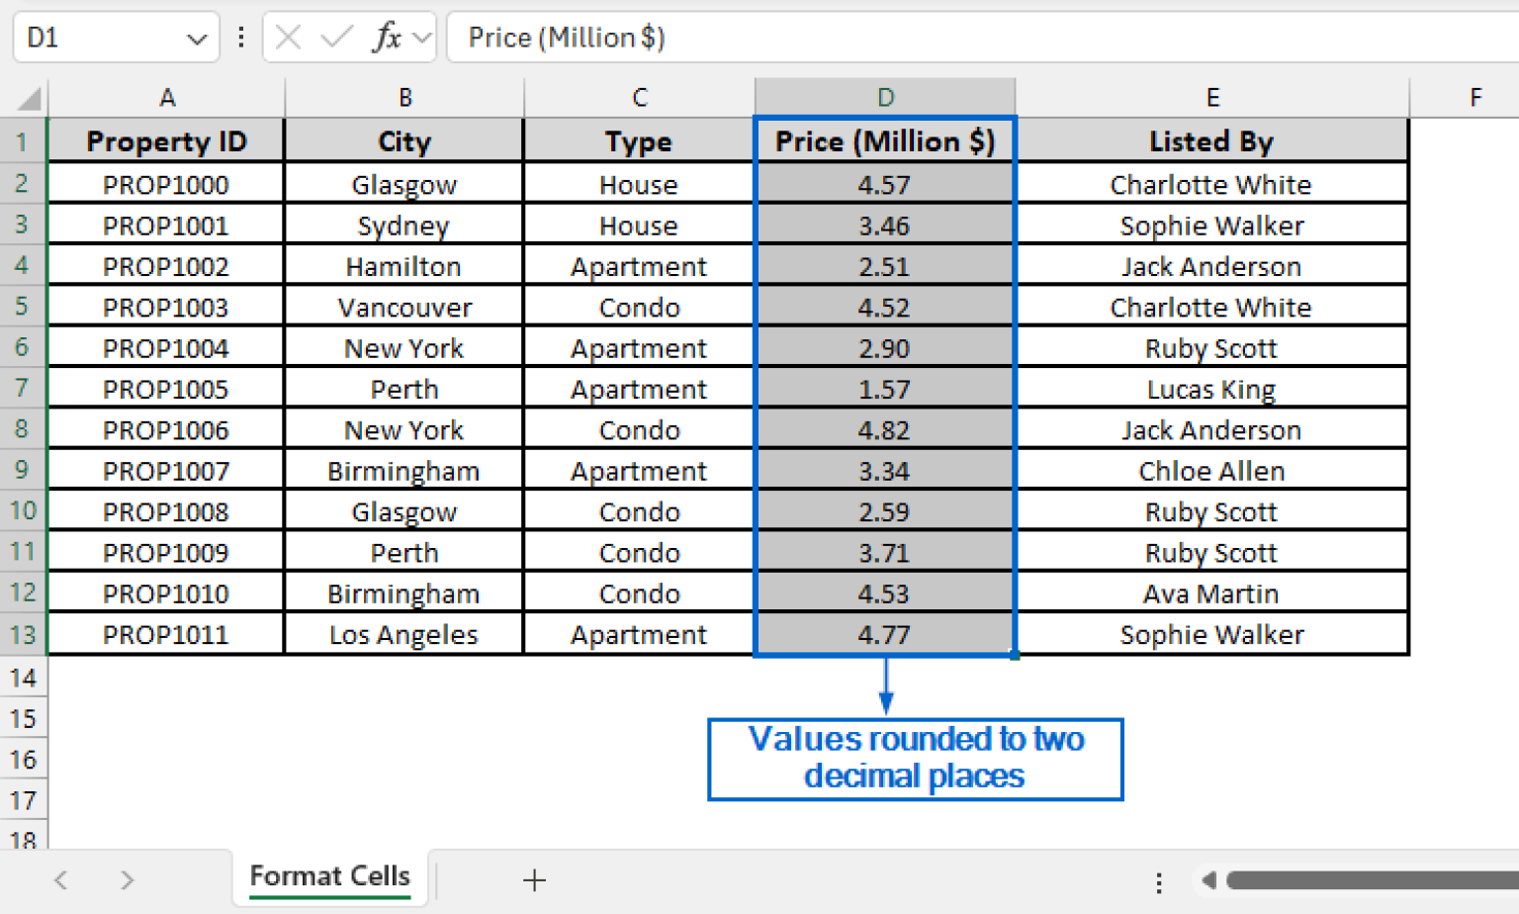Open the Name Box dropdown

[x=194, y=37]
